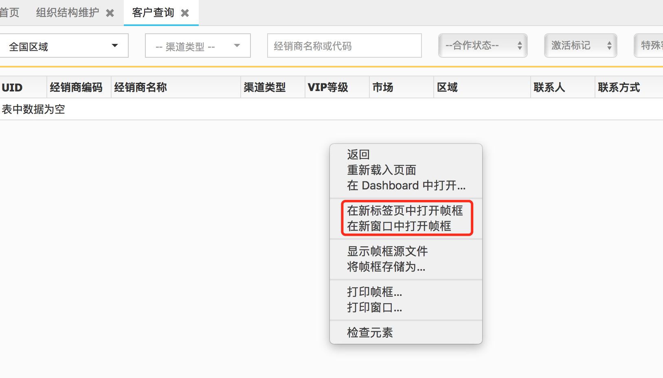Switch to the 首页 tab
663x378 pixels.
tap(10, 13)
